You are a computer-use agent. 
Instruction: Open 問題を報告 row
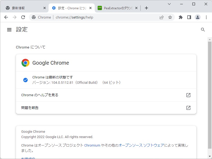(x=106, y=108)
